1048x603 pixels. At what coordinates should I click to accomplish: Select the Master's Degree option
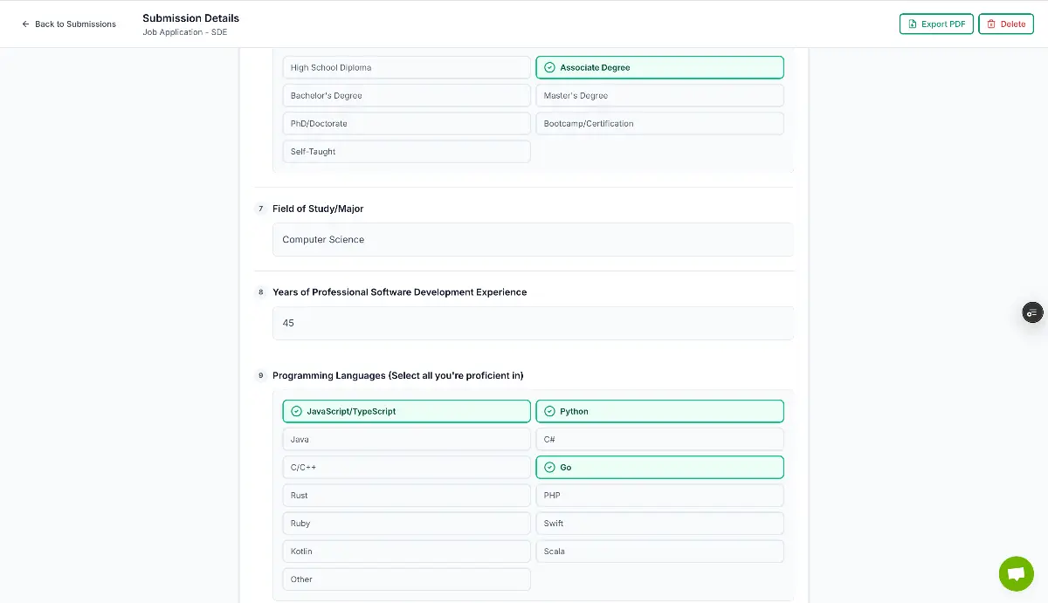[x=659, y=95]
